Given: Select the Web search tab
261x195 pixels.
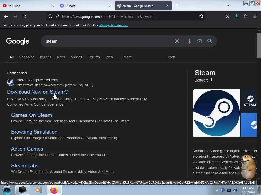Looking at the screenshot, I should pos(109,57).
